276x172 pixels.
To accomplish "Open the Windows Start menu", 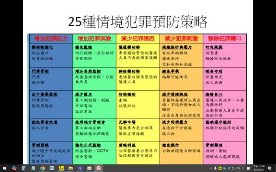I will 5,168.
